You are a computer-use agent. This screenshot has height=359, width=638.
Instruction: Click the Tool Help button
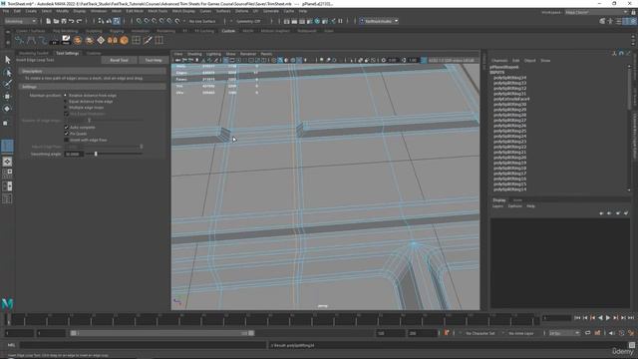[154, 60]
